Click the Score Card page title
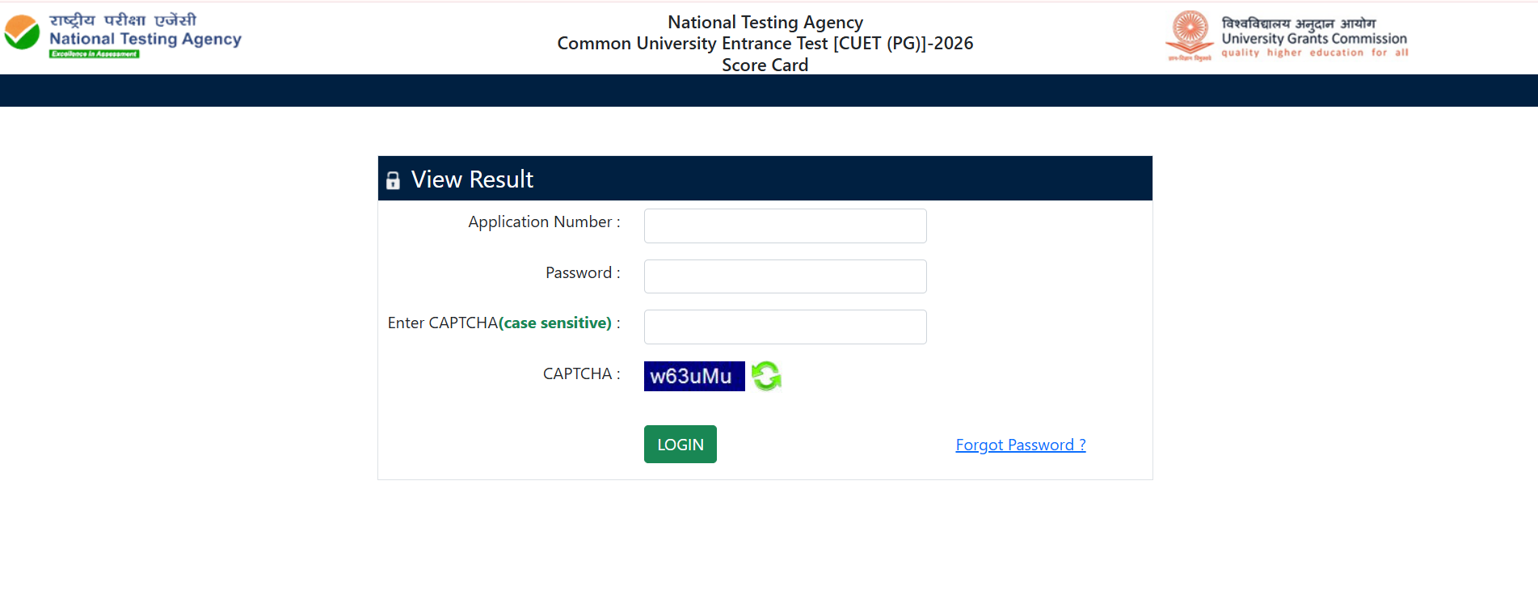1538x599 pixels. pos(765,65)
